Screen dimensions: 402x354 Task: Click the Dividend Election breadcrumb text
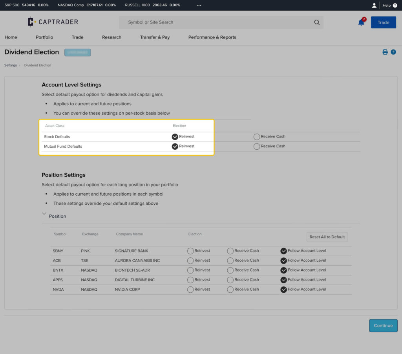point(38,65)
